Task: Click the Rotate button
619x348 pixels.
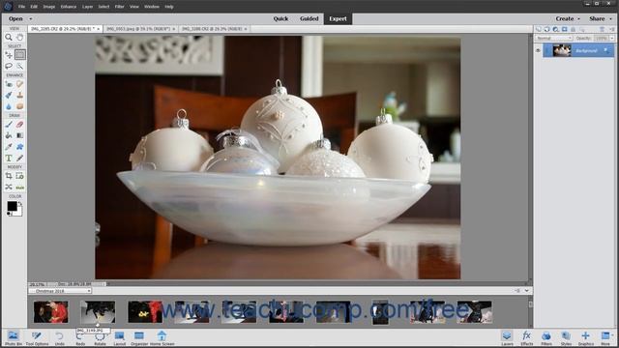Action: [100, 338]
